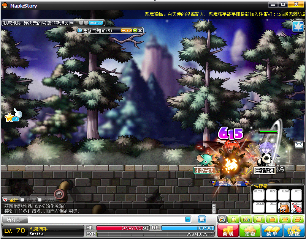Screen dimensions: 306x239
Task: Click the blue Q quest icon
Action: [79, 30]
